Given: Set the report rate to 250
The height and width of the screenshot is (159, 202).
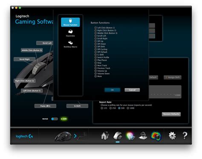Looking at the screenshot, I should click(110, 108).
